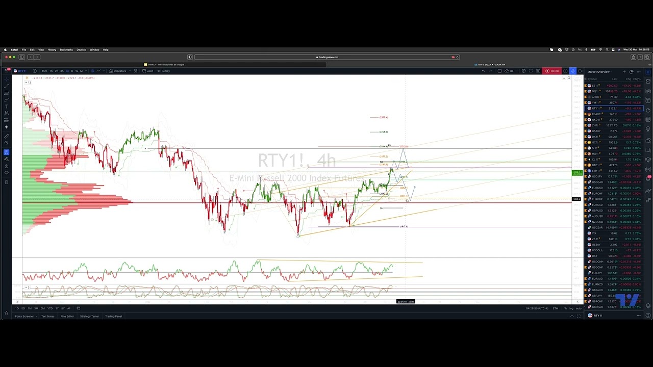Open Safari File menu
The image size is (653, 367).
pyautogui.click(x=24, y=49)
